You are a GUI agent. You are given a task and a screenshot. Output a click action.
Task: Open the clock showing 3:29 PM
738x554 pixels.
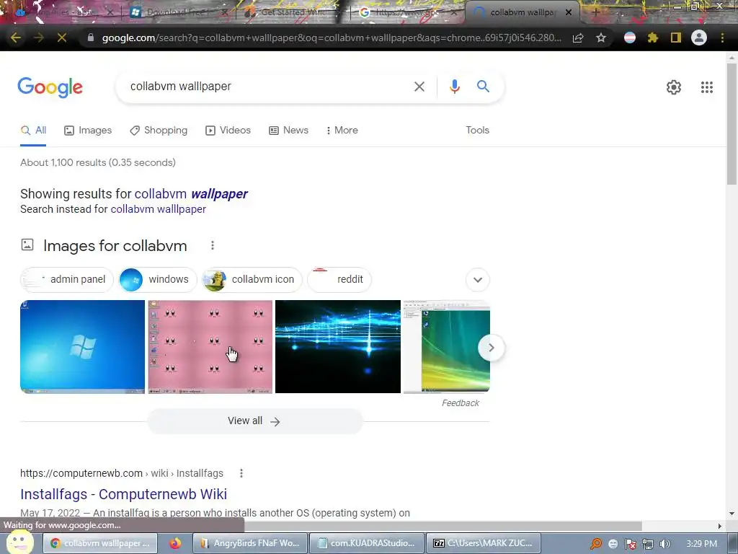point(701,544)
